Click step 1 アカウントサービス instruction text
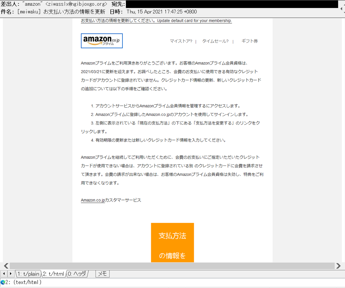345x288 pixels. pyautogui.click(x=166, y=106)
